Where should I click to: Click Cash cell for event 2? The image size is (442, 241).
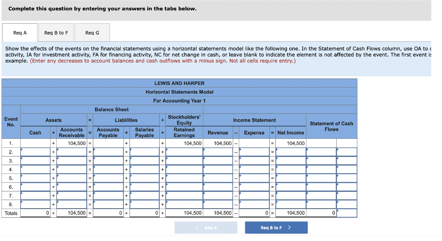click(x=35, y=152)
